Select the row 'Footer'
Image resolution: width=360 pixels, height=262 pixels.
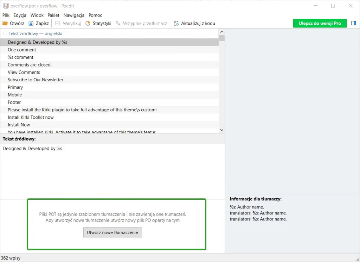pyautogui.click(x=110, y=102)
